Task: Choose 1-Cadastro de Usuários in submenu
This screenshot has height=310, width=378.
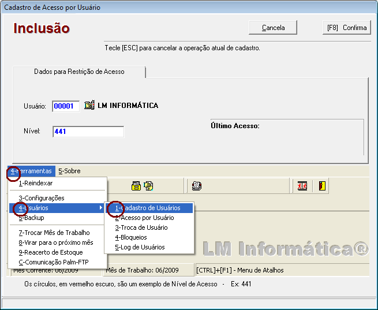Action: coord(148,208)
